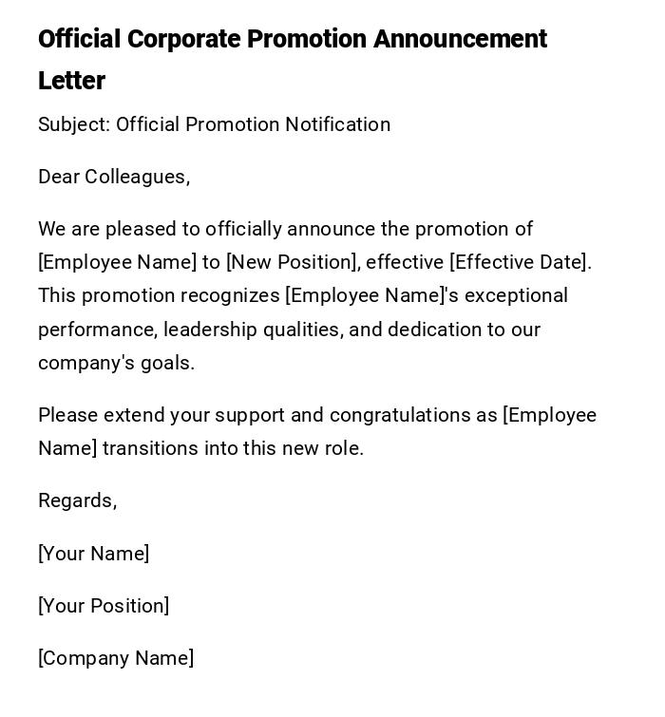Click the [Effective Date] placeholder
Viewport: 665px width, 717px height.
click(x=520, y=262)
